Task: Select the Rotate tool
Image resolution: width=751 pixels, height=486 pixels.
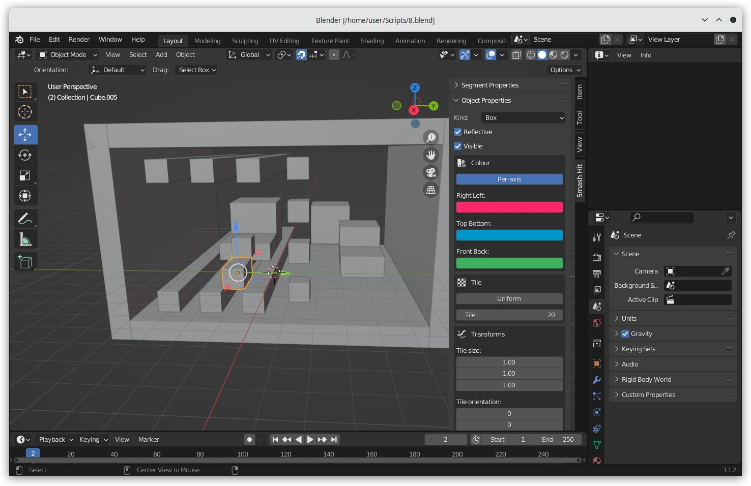Action: [25, 155]
